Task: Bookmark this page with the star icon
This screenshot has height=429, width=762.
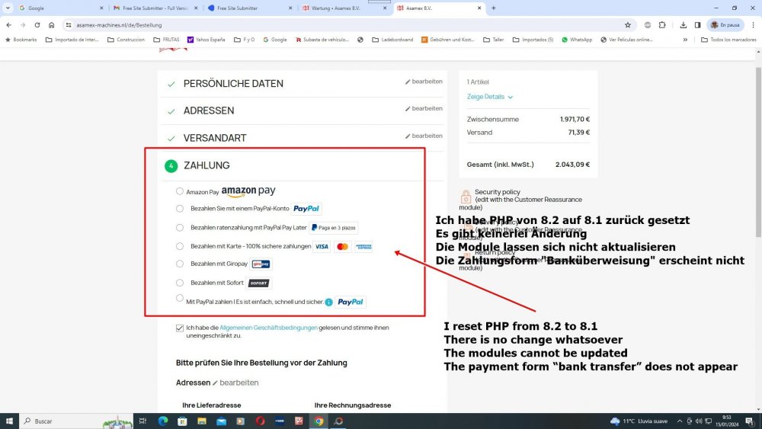Action: 627,25
